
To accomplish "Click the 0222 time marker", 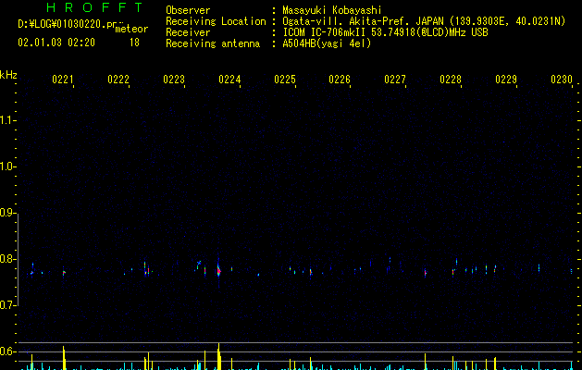I will tap(118, 80).
